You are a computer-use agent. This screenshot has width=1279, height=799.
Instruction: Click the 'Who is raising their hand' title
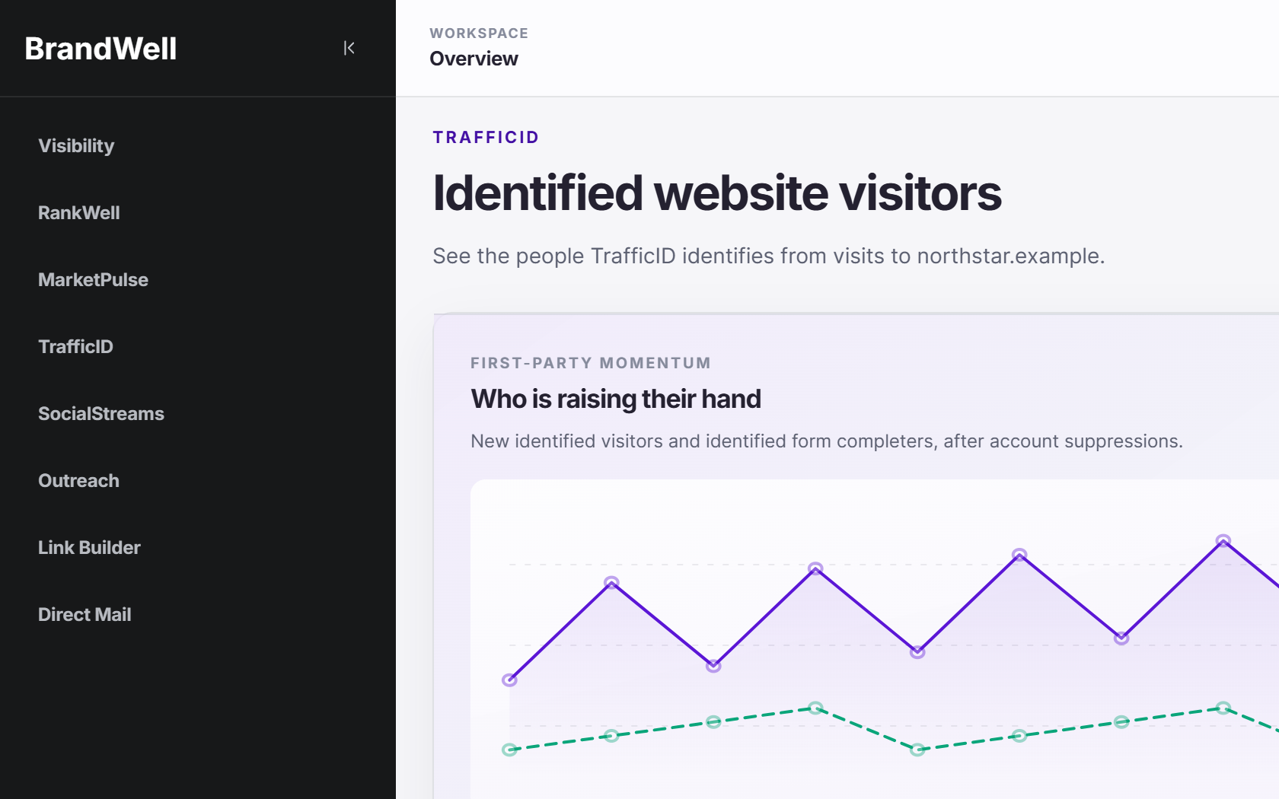pos(616,399)
